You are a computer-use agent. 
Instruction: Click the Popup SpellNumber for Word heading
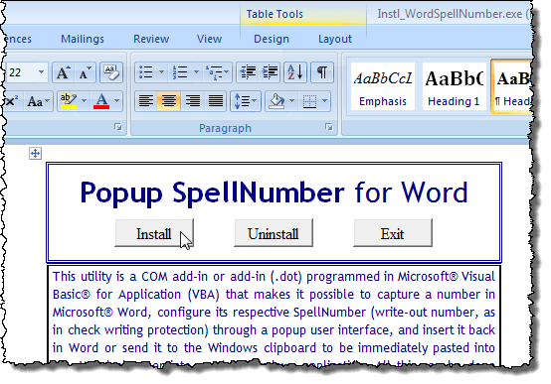pos(274,192)
